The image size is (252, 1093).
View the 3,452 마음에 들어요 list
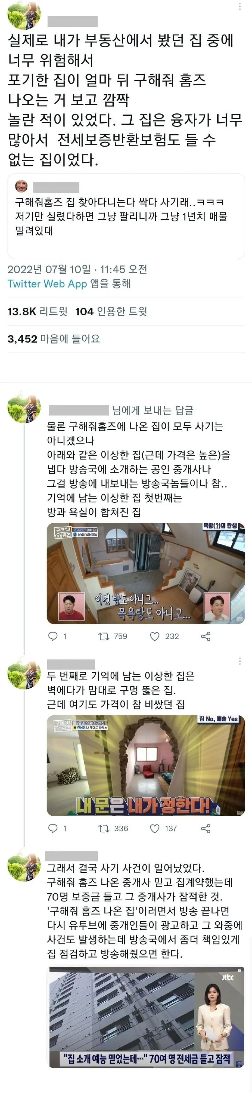54,339
